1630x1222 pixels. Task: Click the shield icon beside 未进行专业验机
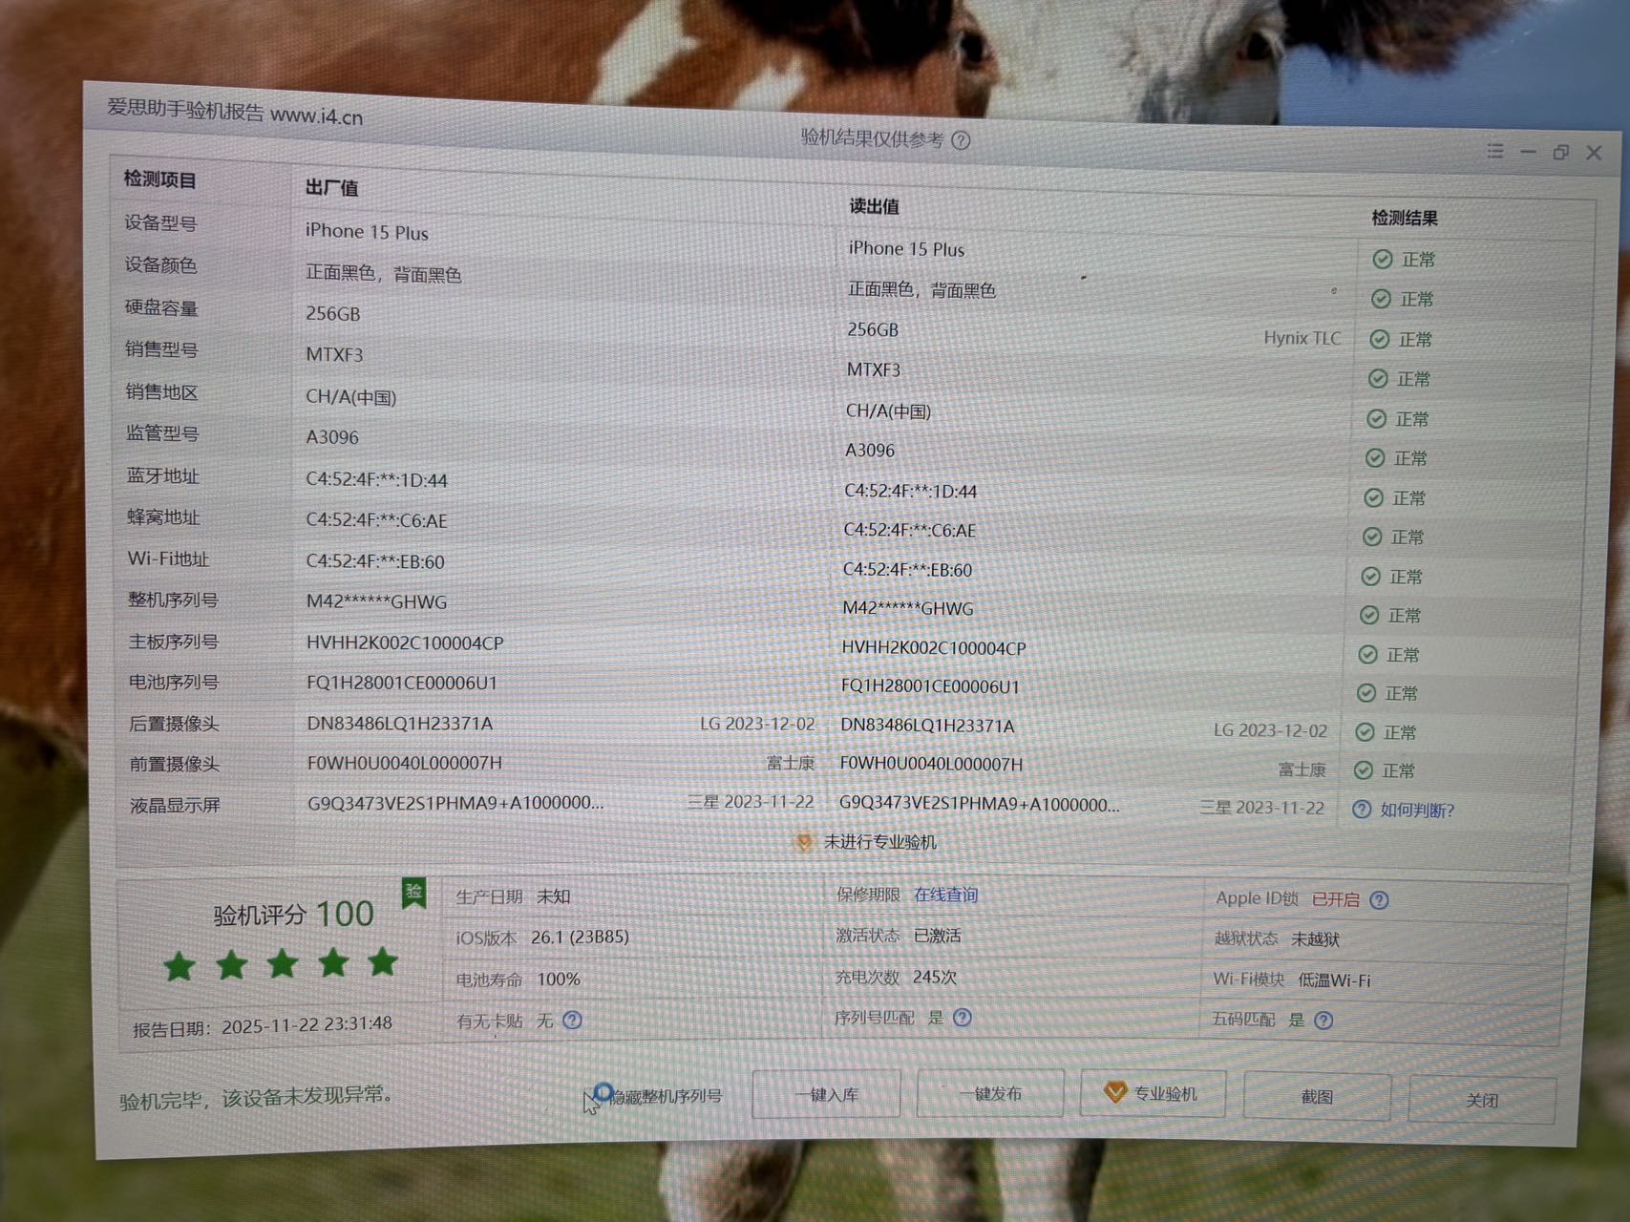coord(804,842)
